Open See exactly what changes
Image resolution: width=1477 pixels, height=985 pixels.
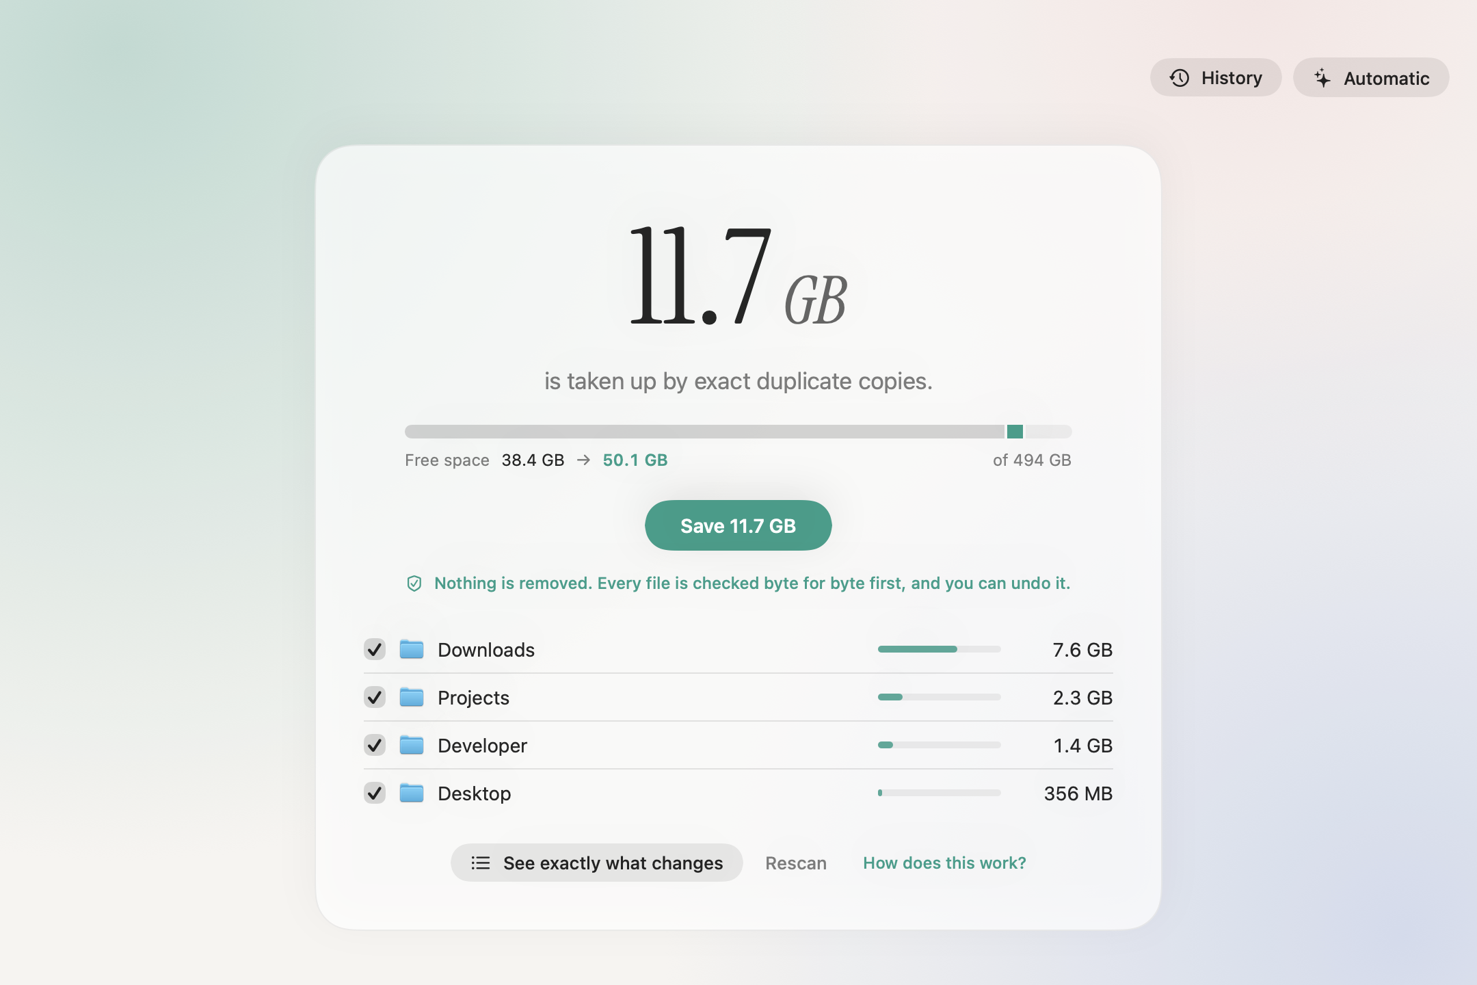click(596, 863)
